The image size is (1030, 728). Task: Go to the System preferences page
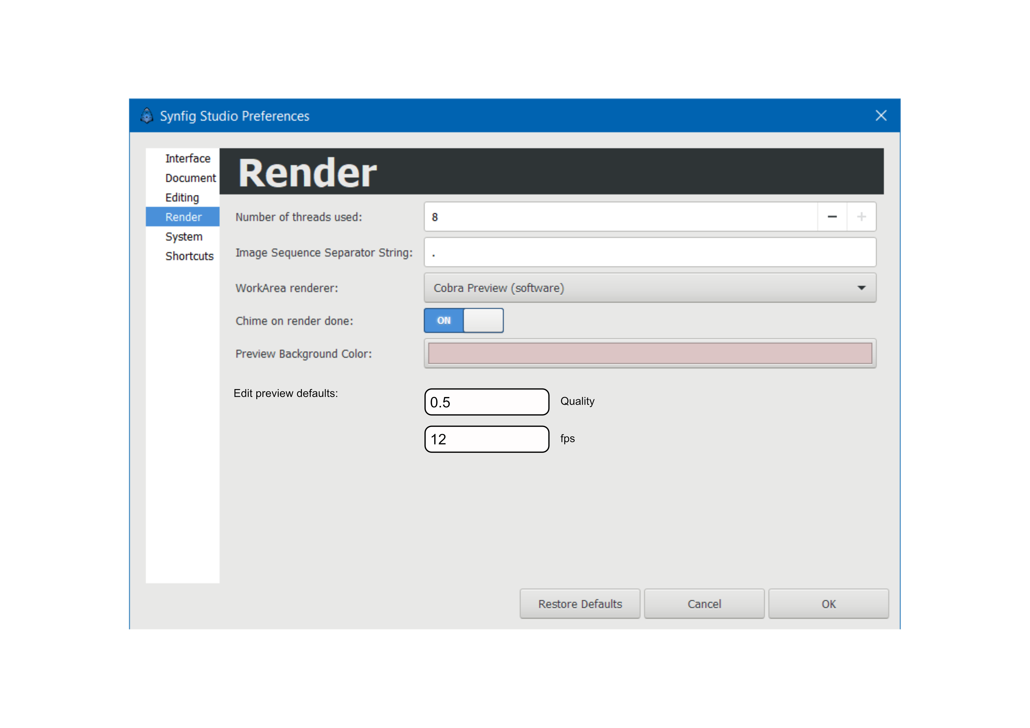click(x=184, y=237)
